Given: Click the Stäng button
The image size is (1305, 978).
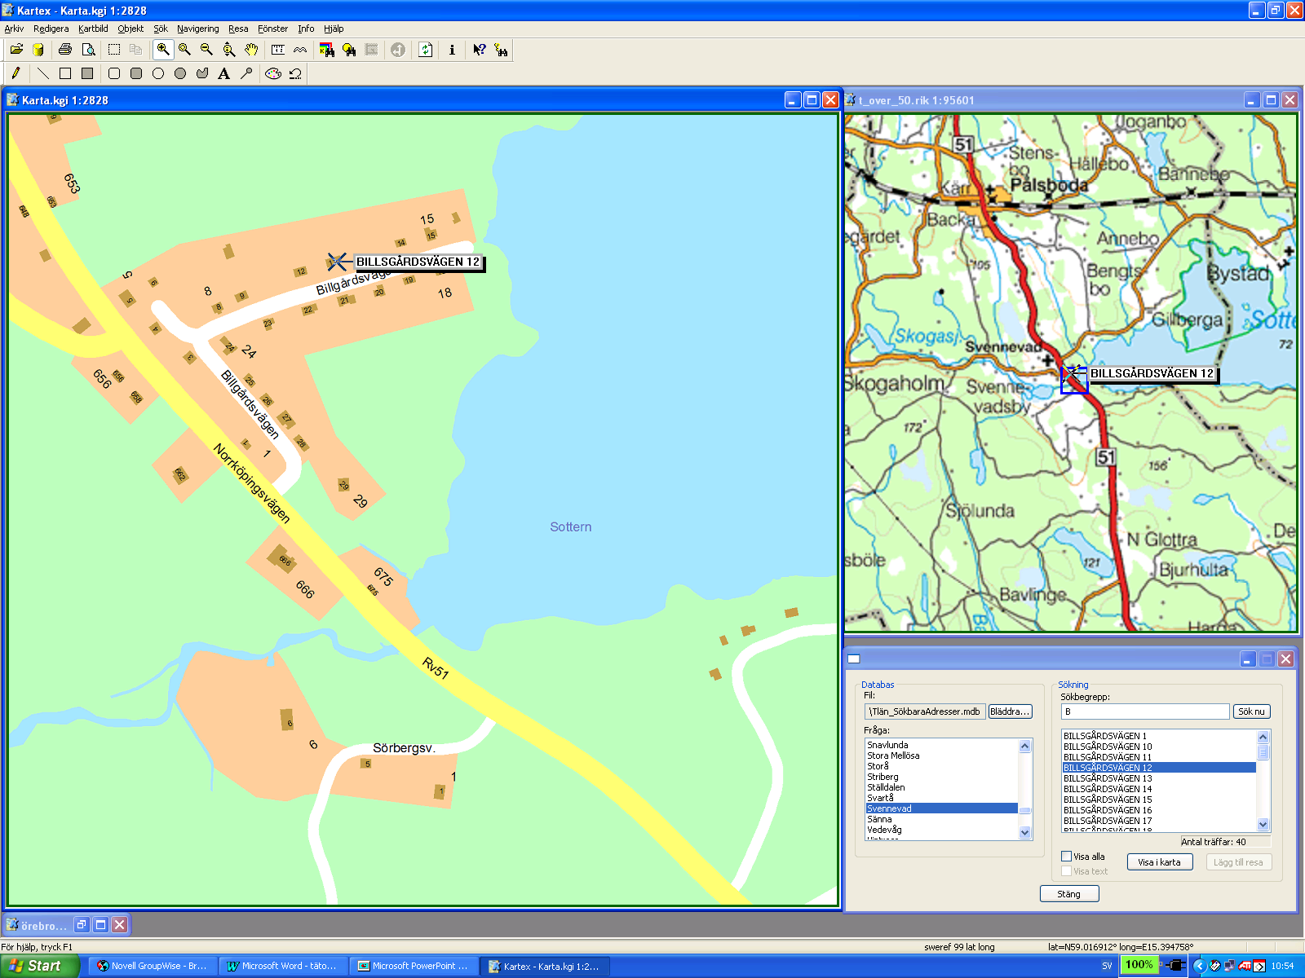Looking at the screenshot, I should [x=1068, y=894].
